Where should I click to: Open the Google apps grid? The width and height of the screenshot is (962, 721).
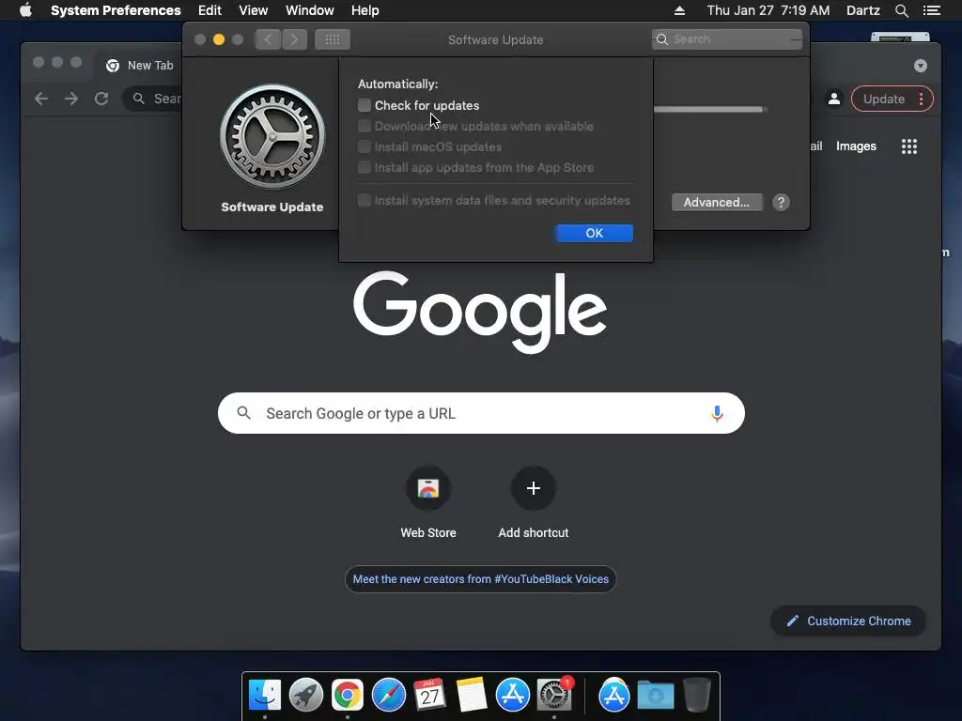908,146
